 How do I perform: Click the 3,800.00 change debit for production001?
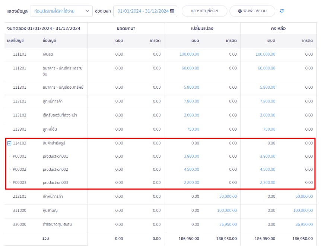[x=191, y=157]
